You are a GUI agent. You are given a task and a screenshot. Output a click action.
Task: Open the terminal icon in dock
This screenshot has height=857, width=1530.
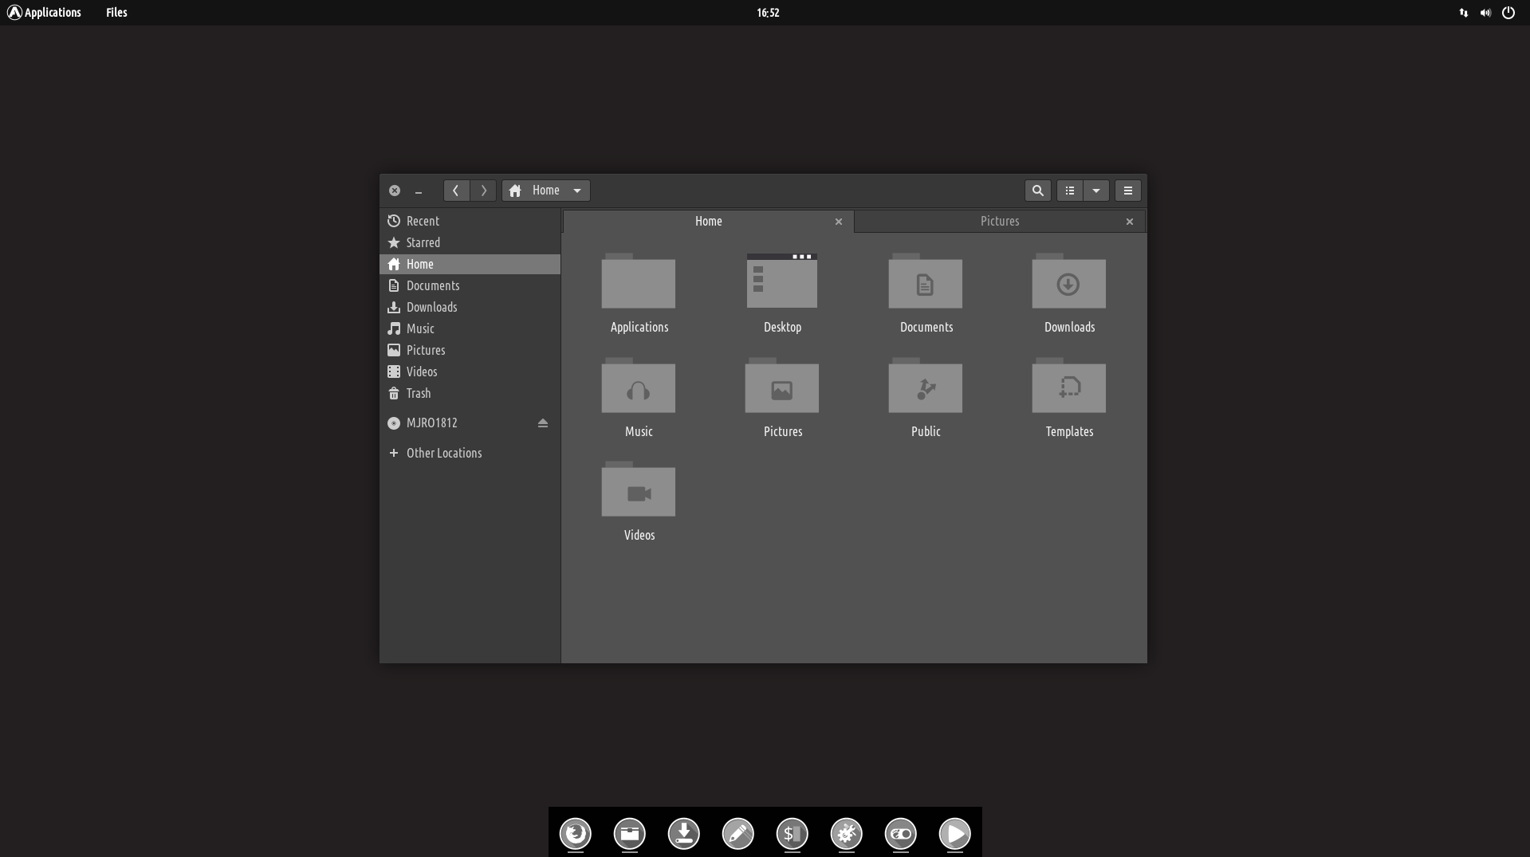pyautogui.click(x=792, y=834)
